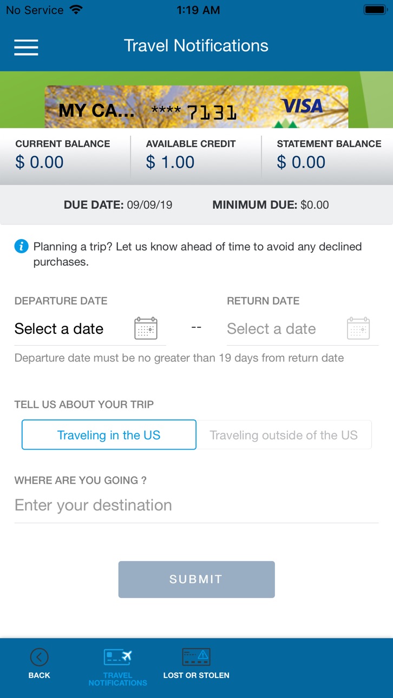This screenshot has height=698, width=393.
Task: Tap the battery status icon
Action: coord(375,10)
